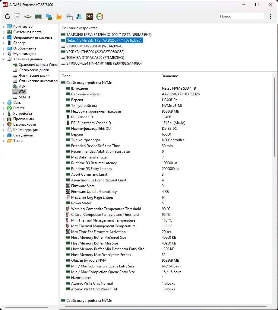Open the three-dot options menu
278x310 pixels.
[270, 16]
